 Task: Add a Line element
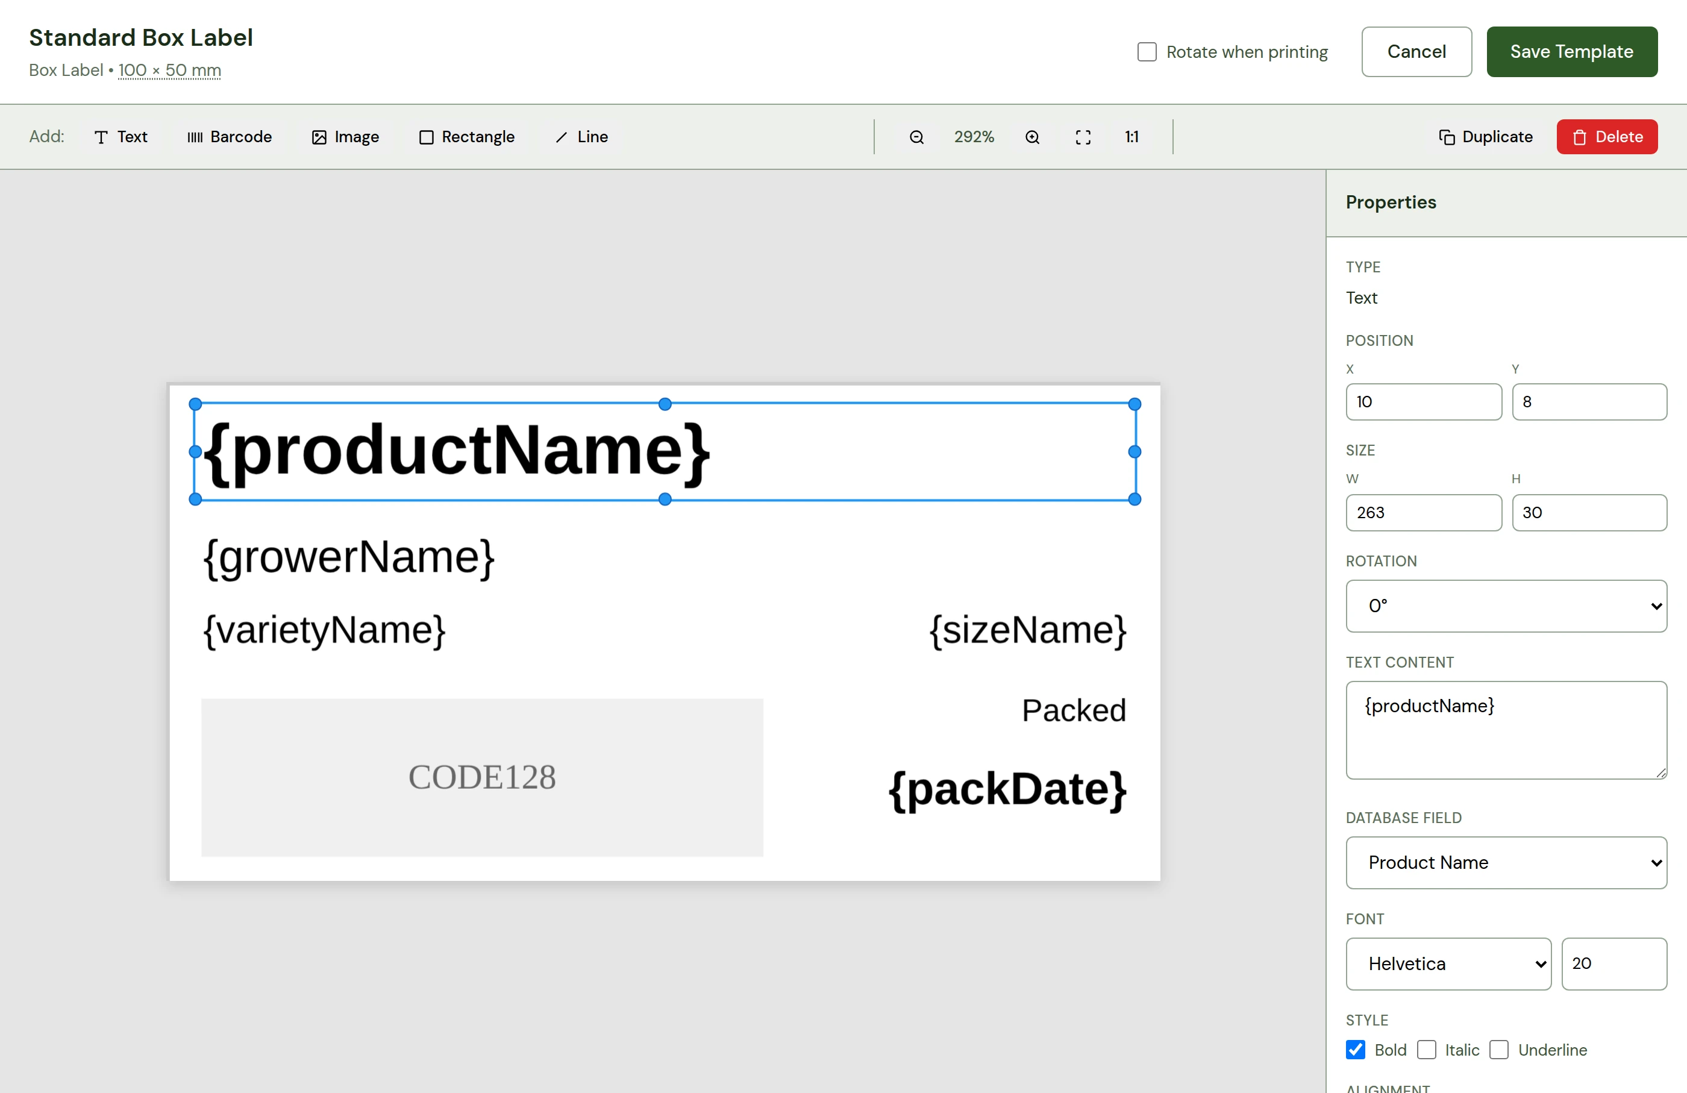click(x=581, y=137)
